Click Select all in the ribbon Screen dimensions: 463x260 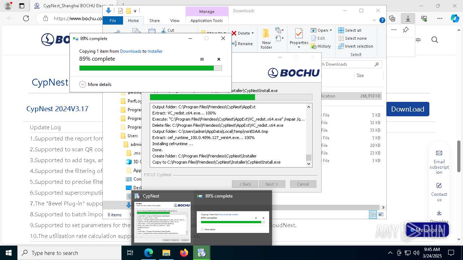(350, 30)
